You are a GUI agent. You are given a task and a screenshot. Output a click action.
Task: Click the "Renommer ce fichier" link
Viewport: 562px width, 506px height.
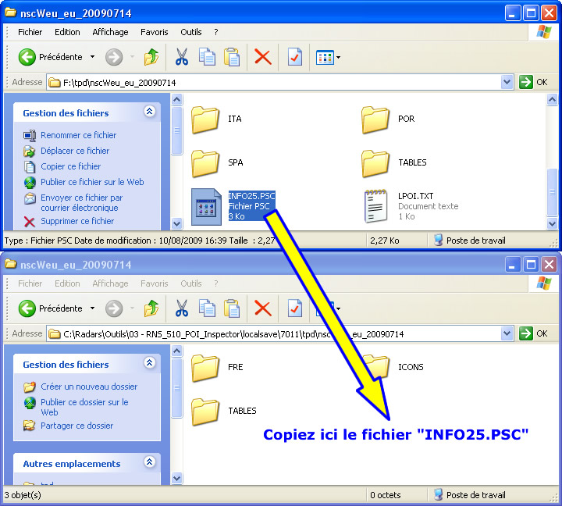[78, 135]
